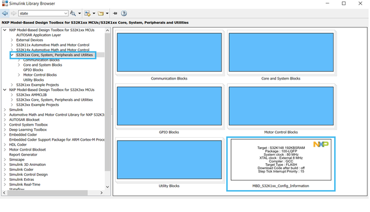The width and height of the screenshot is (370, 212).
Task: Click the tree panel scroll-down arrow
Action: [107, 187]
